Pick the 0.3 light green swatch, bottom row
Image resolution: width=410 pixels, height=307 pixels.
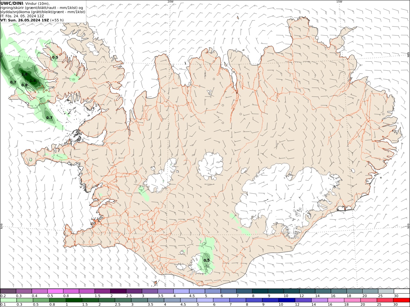click(x=25, y=300)
